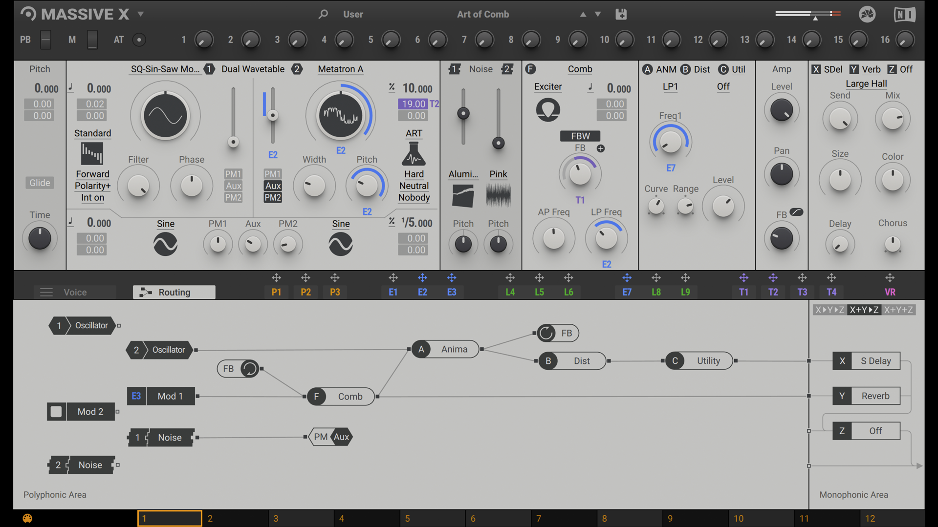
Task: Open the Standard wavetable mode icon
Action: pyautogui.click(x=92, y=154)
